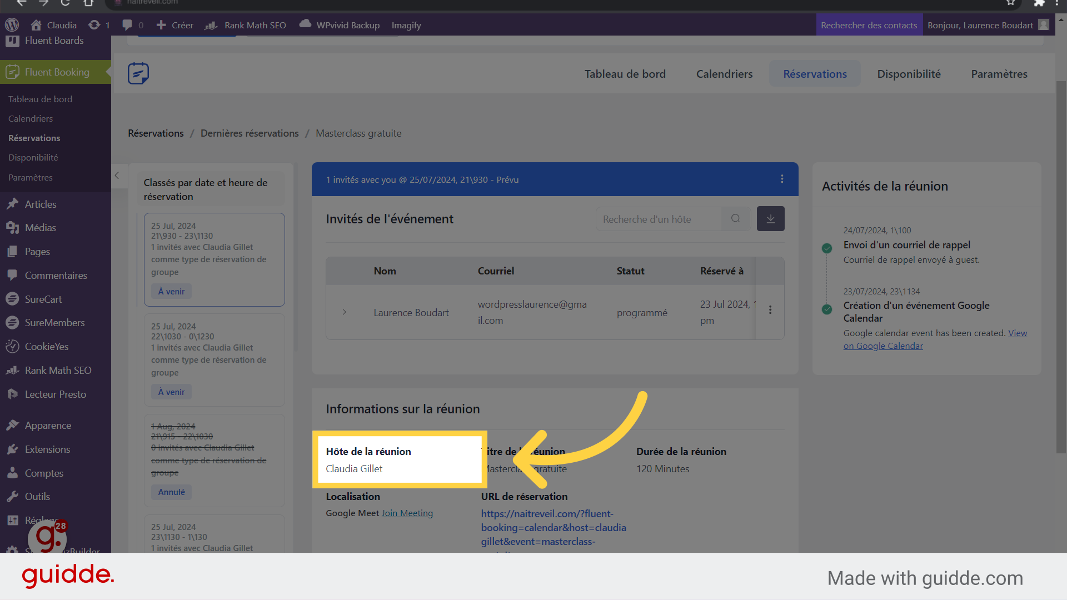1067x600 pixels.
Task: Select the 22\1030 - 0\1230 booking card
Action: coord(215,360)
